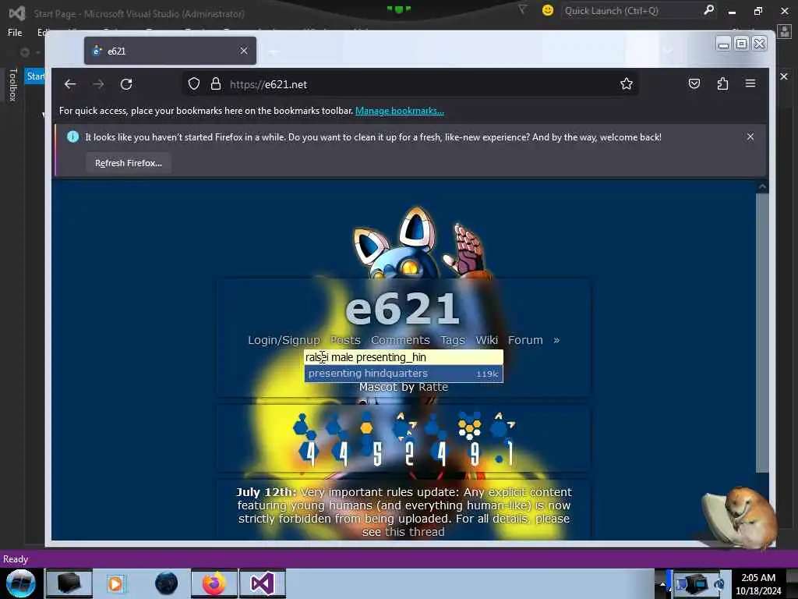Close the e621 browser tab
This screenshot has width=798, height=599.
pos(244,51)
